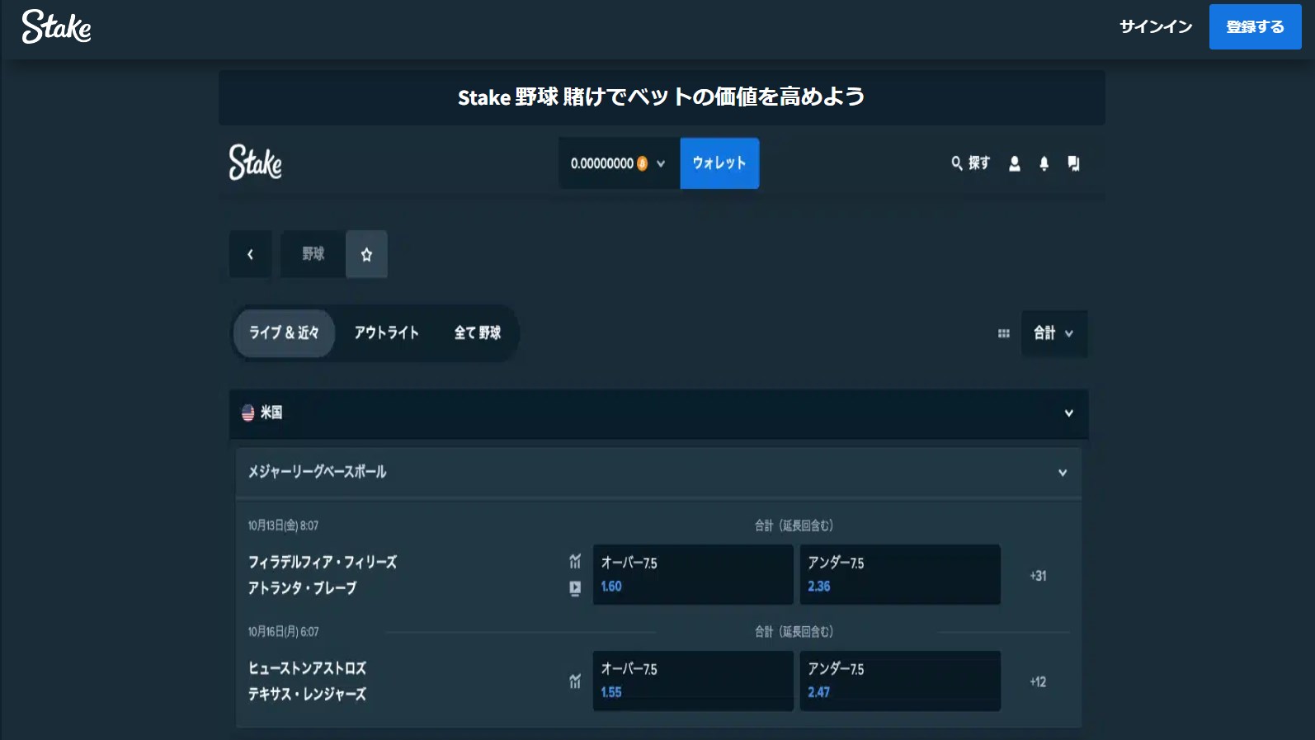The height and width of the screenshot is (740, 1315).
Task: Open the サインイン sign-in link
Action: (x=1156, y=26)
